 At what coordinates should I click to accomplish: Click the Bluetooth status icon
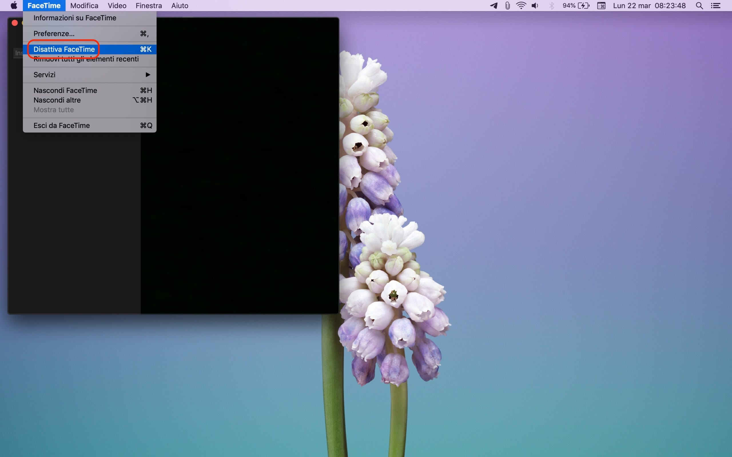[551, 5]
